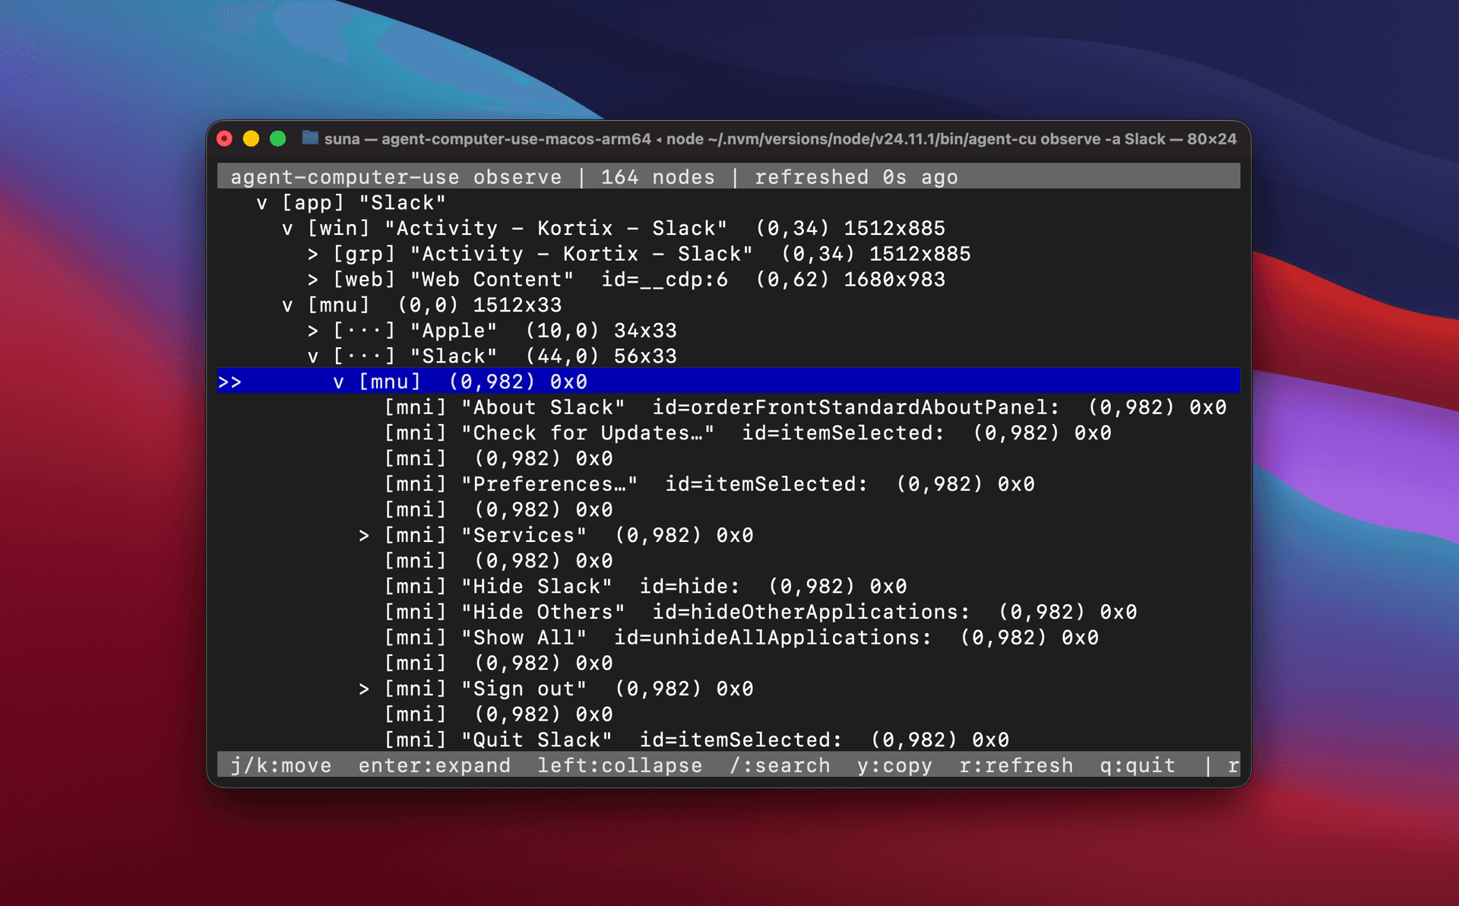Click the "j/k:move" hint in the footer
The width and height of the screenshot is (1459, 906).
tap(281, 765)
